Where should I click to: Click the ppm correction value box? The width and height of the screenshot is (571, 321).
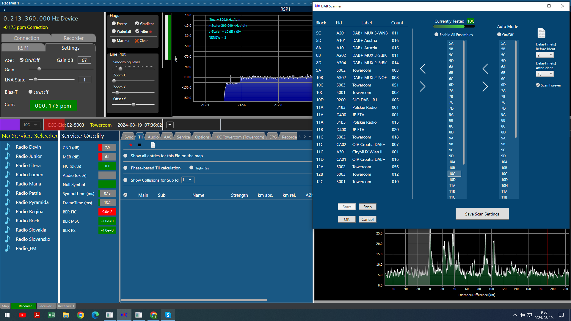(53, 106)
